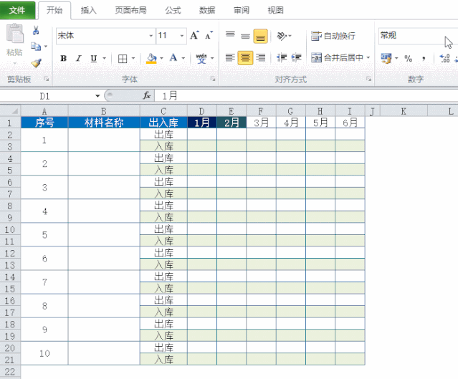Click the select all corner triangle
458x379 pixels.
pyautogui.click(x=14, y=111)
